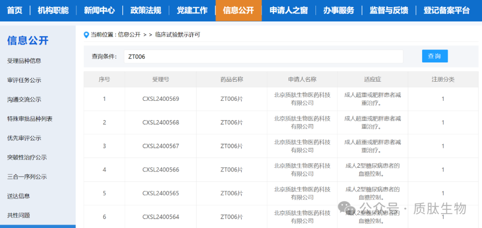Select 政策法规 in the navigation bar
The width and height of the screenshot is (482, 228).
[x=146, y=10]
